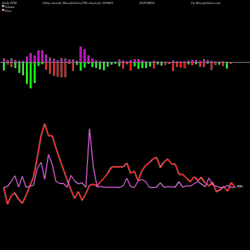Screen dimensions: 250x250
Task: Select the 'Price' legend label
Action: point(8,11)
